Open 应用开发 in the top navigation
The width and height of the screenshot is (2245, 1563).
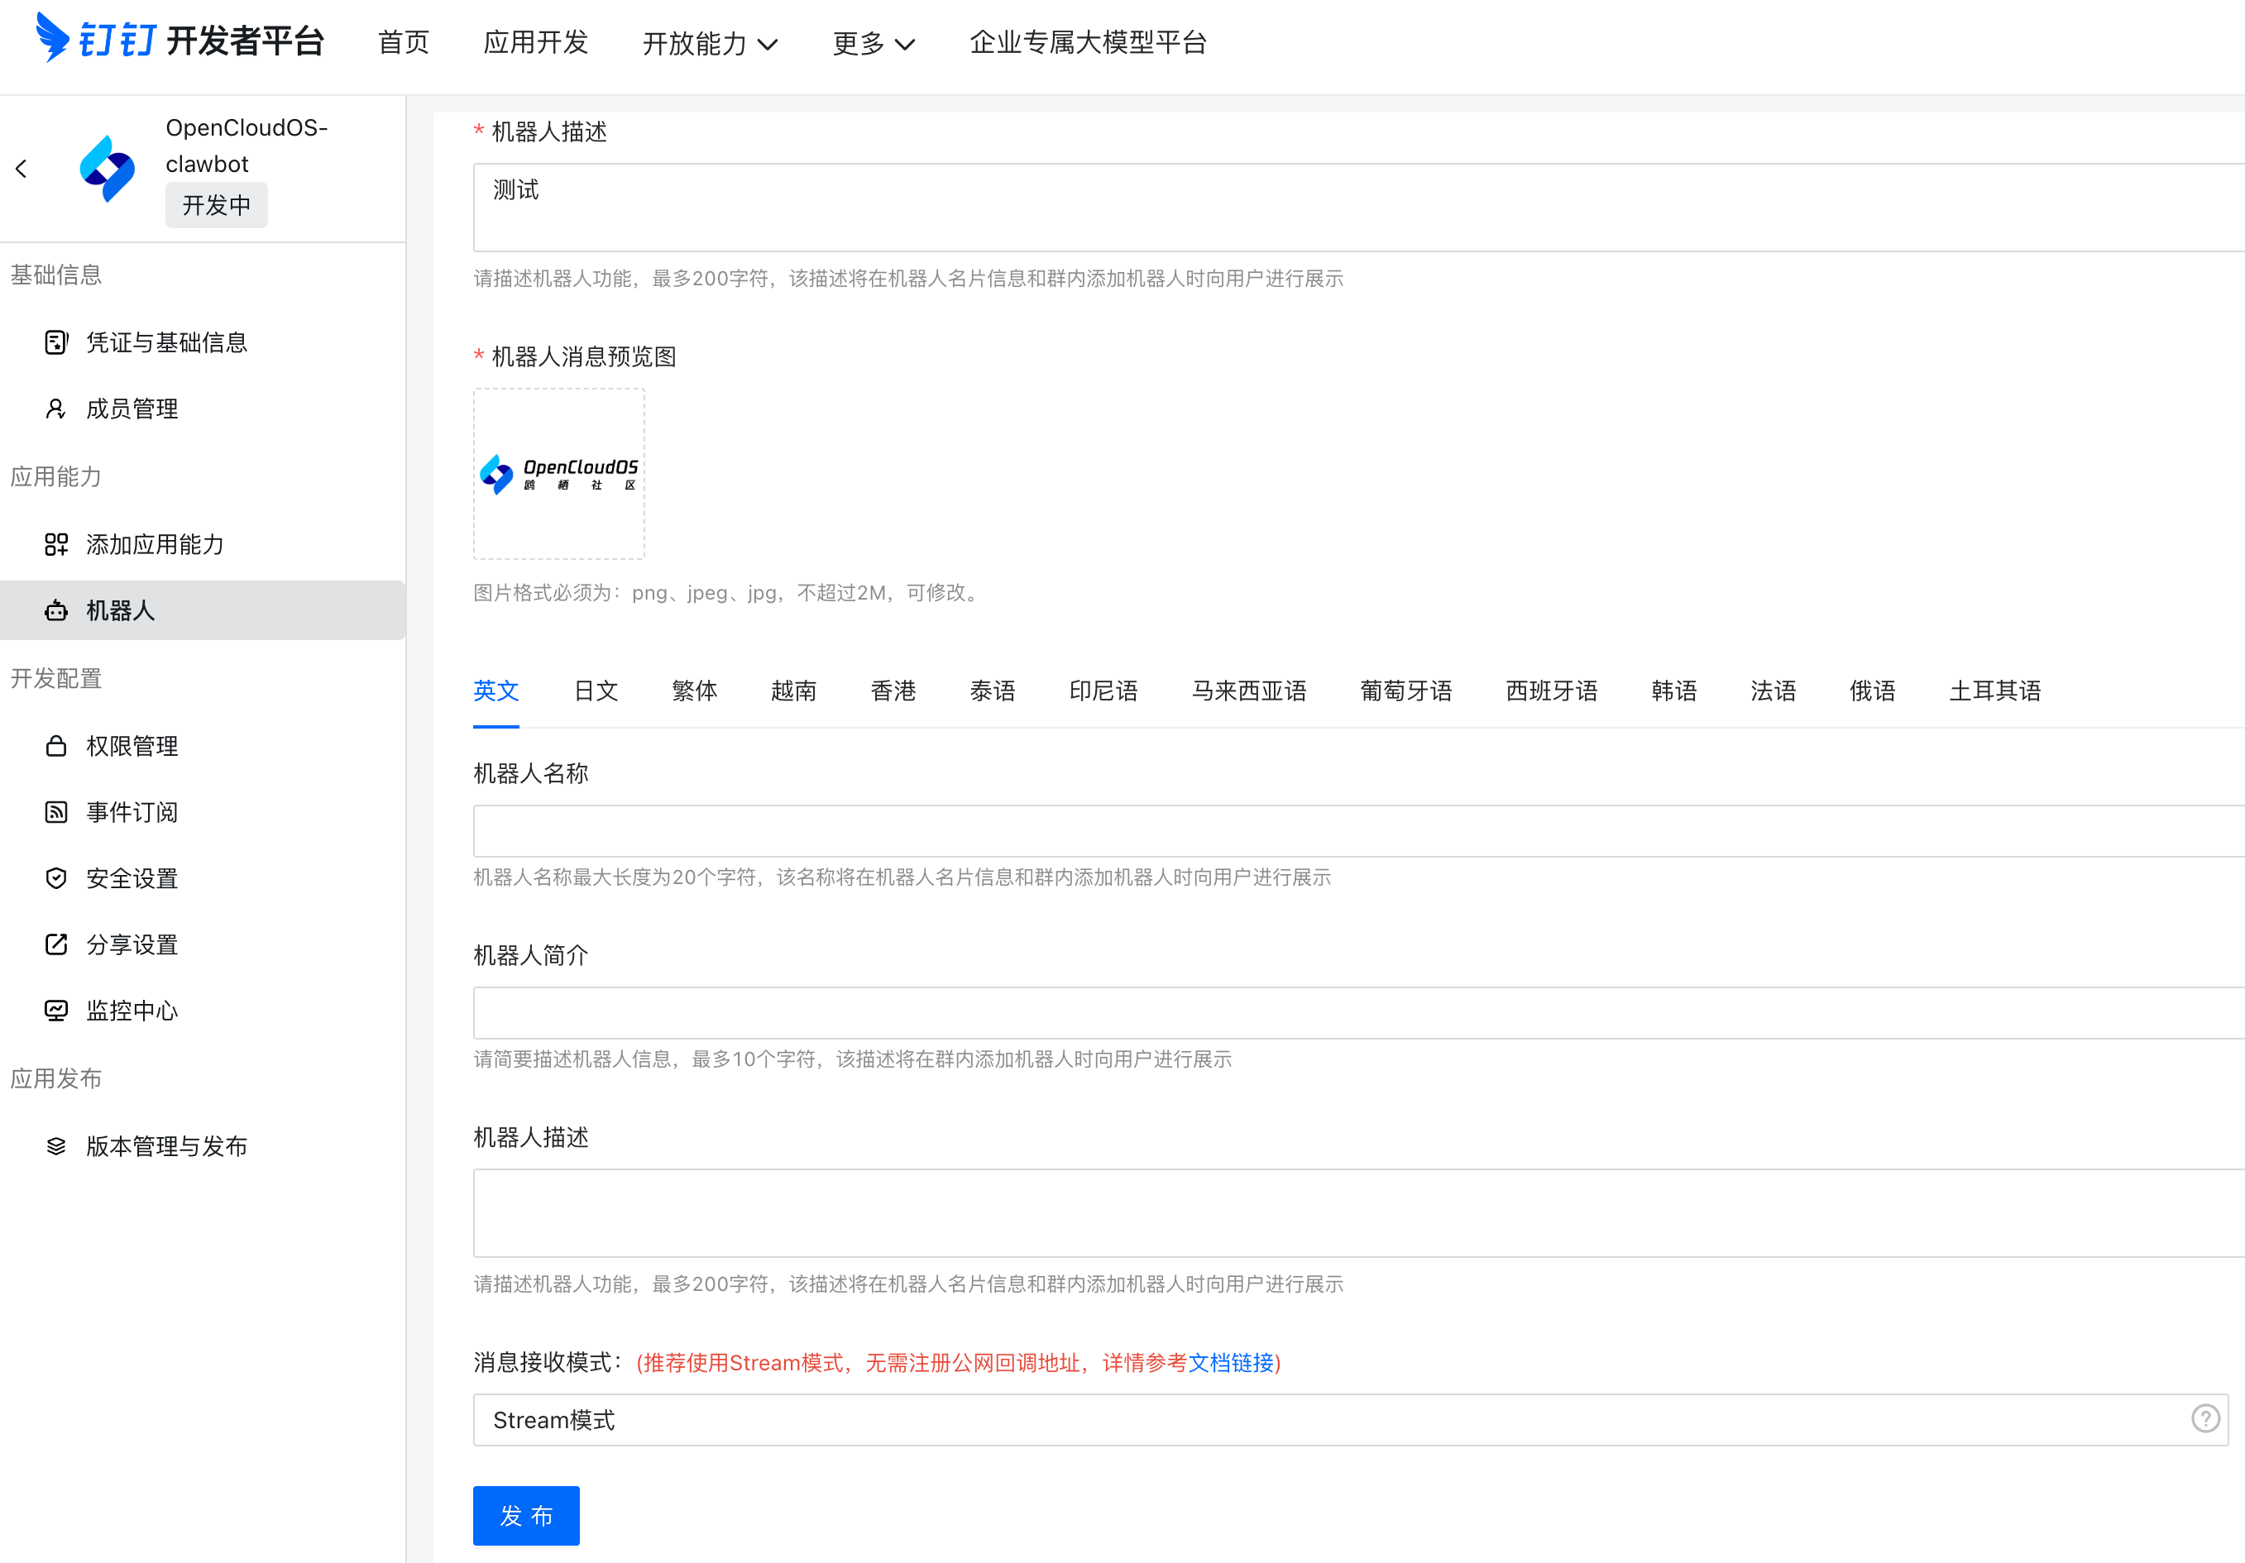536,42
